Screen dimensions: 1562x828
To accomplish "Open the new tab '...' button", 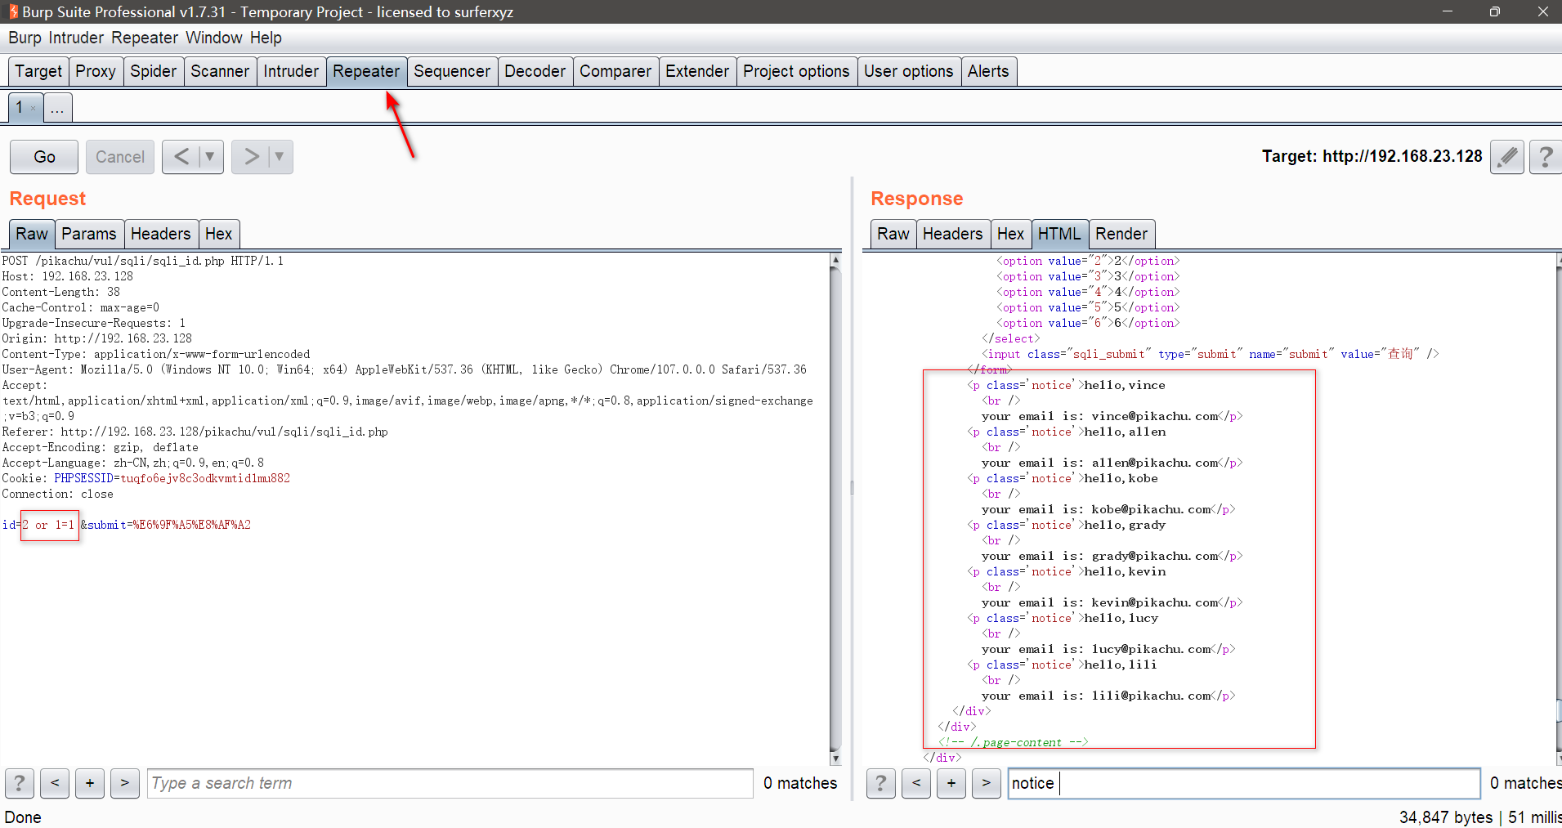I will point(57,108).
